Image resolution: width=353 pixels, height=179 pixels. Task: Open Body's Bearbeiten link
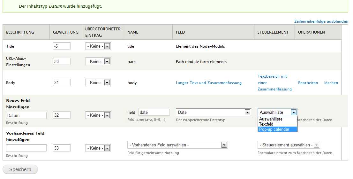(x=308, y=83)
